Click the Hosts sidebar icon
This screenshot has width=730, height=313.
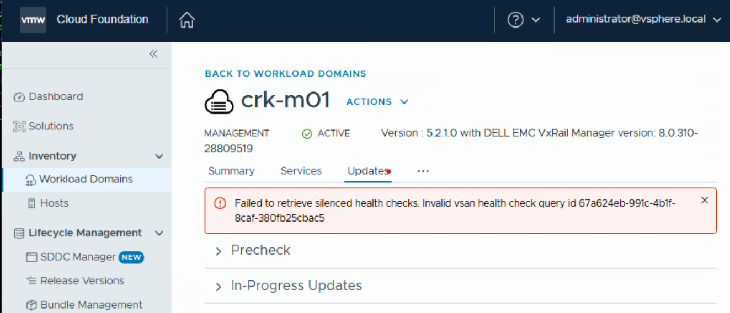(x=31, y=203)
